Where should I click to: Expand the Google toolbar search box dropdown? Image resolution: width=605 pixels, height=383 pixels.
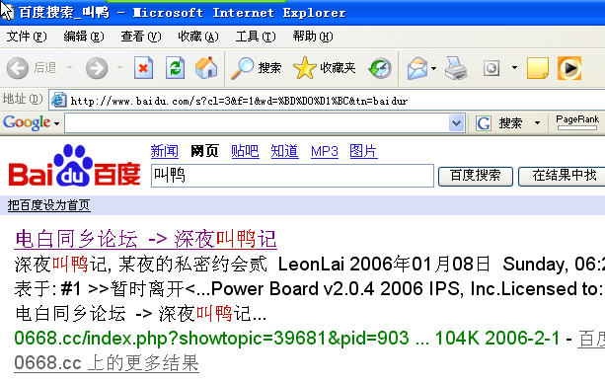click(x=456, y=123)
